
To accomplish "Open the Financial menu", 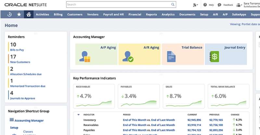I will tap(135, 15).
